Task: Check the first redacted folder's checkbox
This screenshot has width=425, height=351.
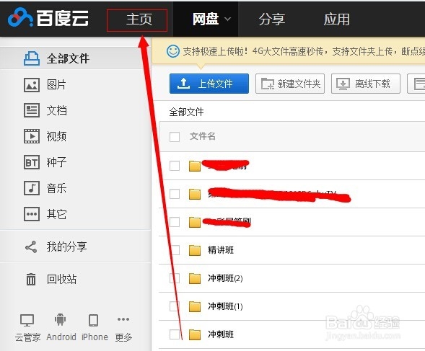Action: click(175, 166)
